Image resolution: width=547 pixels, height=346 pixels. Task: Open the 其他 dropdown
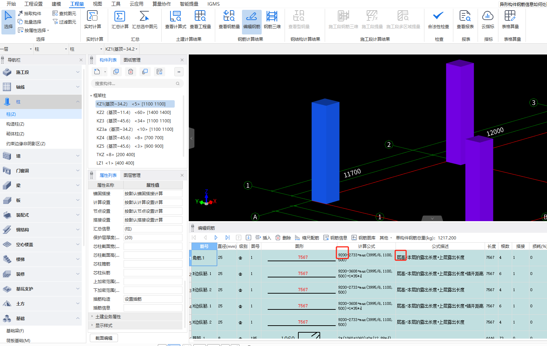[386, 238]
